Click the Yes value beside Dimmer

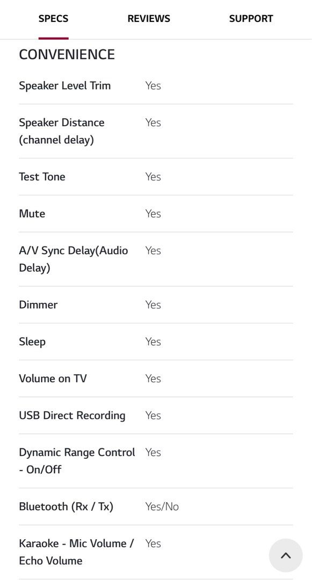pyautogui.click(x=153, y=305)
